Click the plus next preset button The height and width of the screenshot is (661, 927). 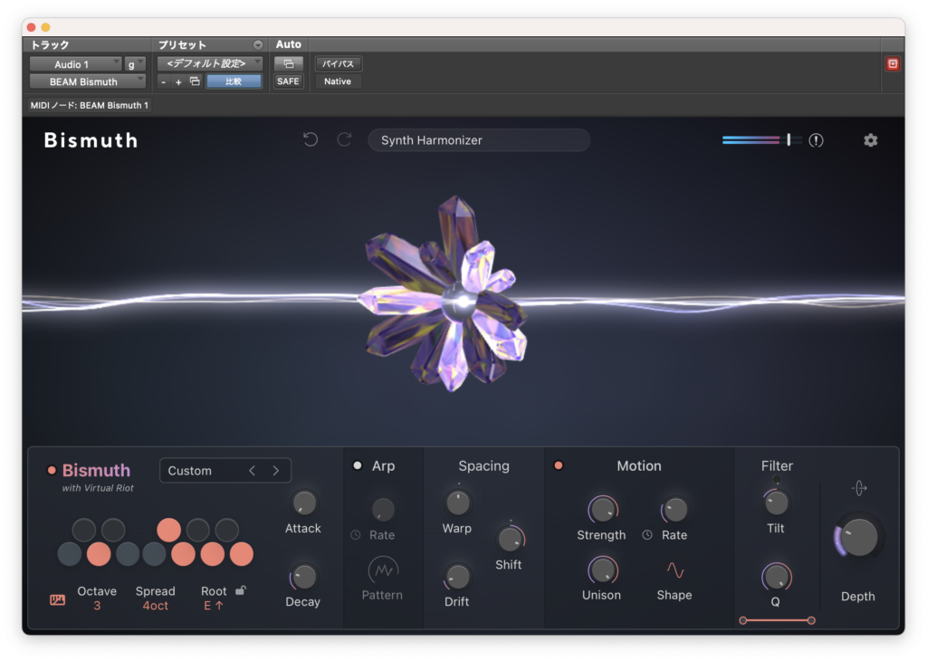click(178, 81)
